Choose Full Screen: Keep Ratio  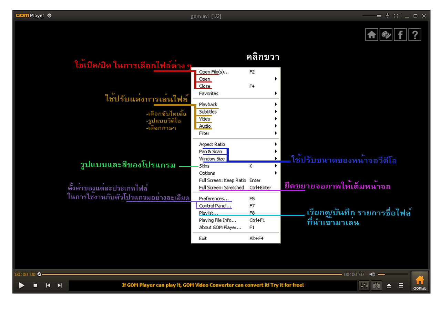236,180
